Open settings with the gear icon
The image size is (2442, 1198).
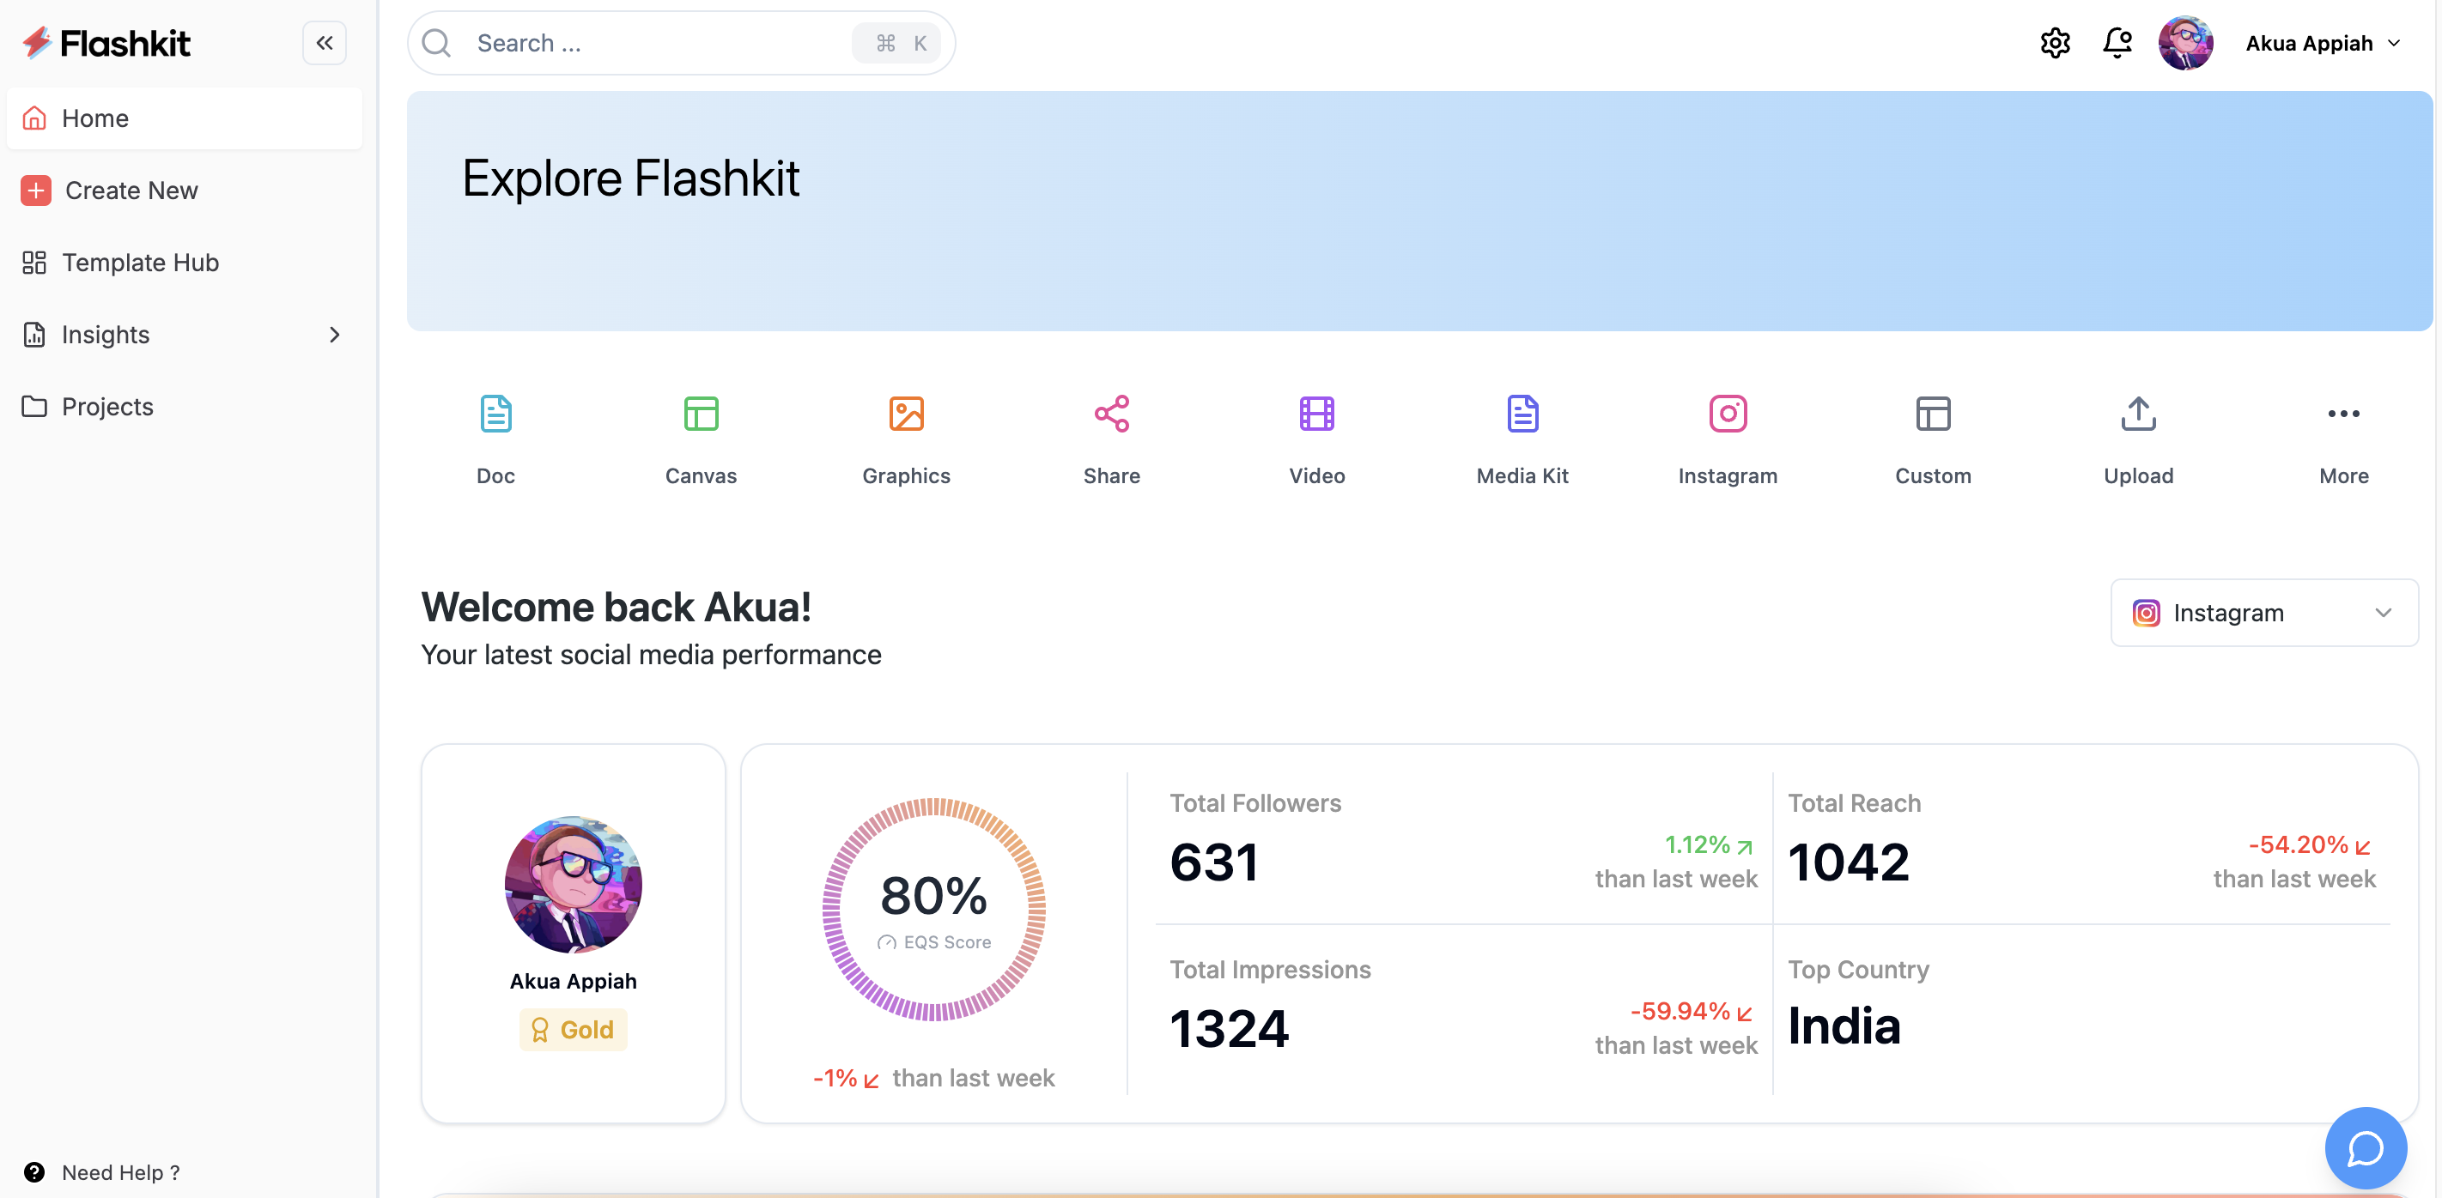[2056, 43]
